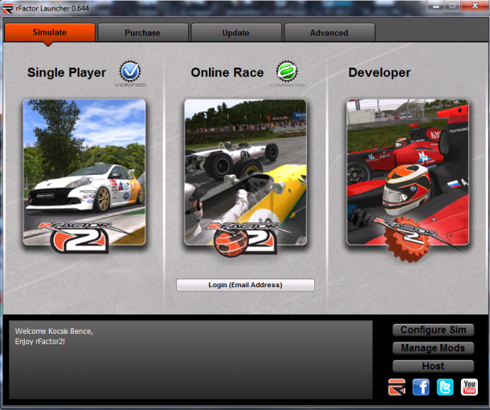The width and height of the screenshot is (490, 410).
Task: Open the rFactor website icon
Action: click(397, 388)
